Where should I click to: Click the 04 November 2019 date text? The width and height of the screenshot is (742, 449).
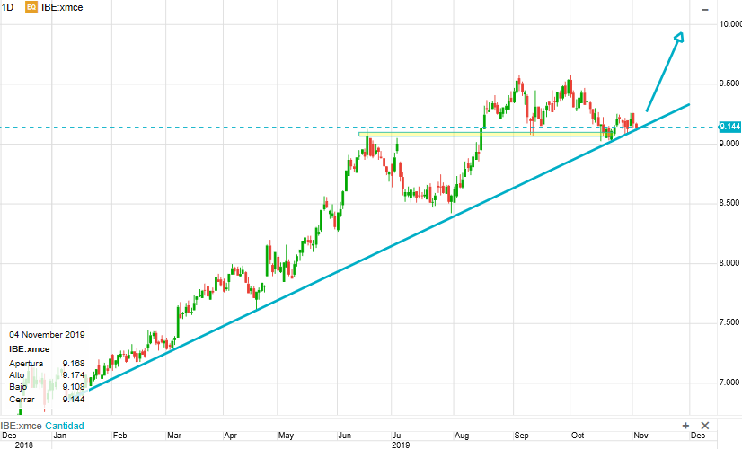coord(47,335)
